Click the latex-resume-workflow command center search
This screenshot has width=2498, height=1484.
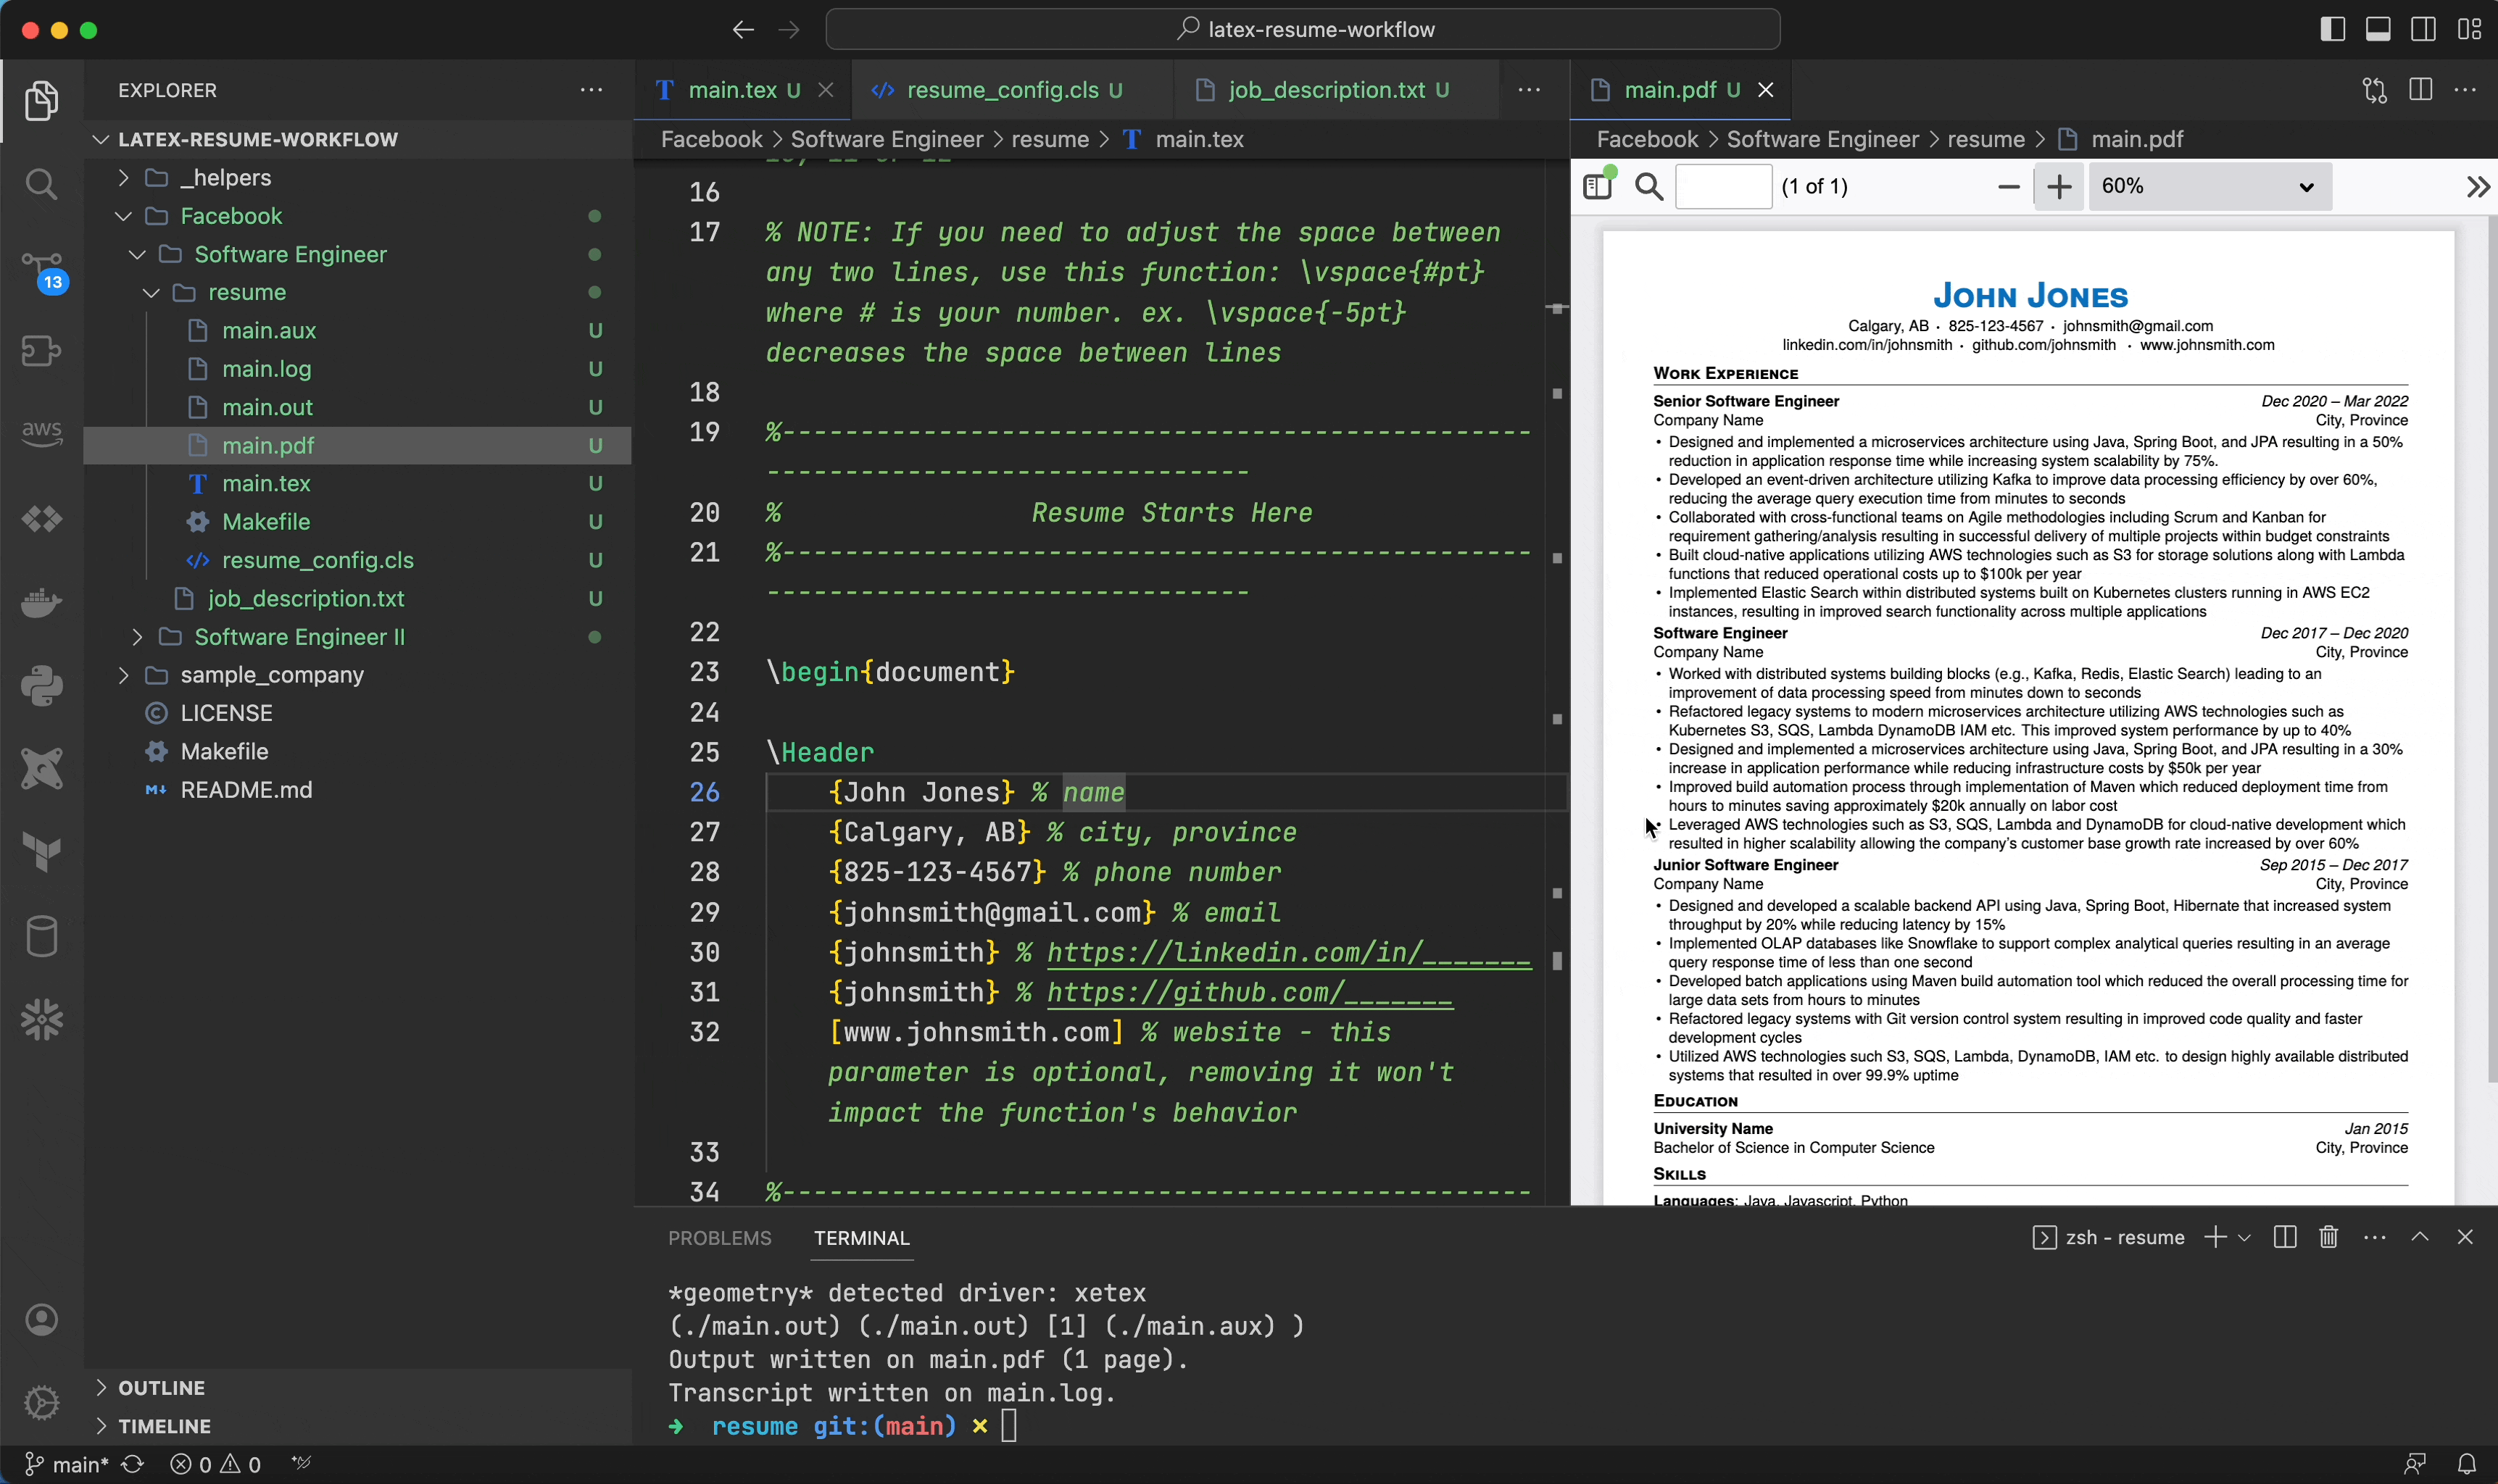(1303, 30)
